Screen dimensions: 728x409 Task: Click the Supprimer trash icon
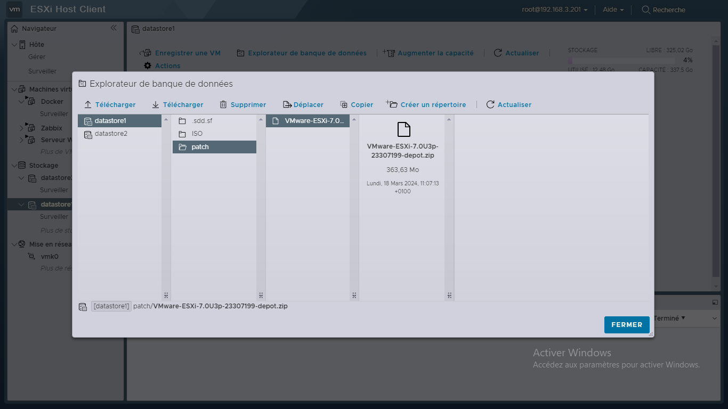[x=223, y=104]
